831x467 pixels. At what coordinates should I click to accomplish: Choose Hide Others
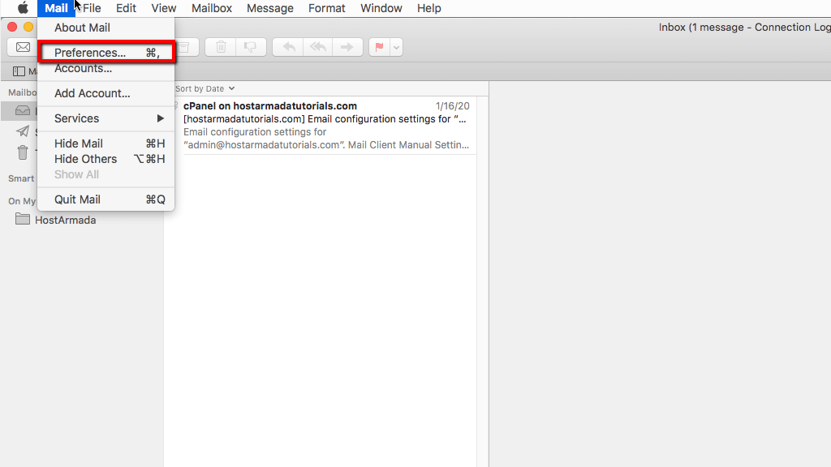pyautogui.click(x=106, y=159)
